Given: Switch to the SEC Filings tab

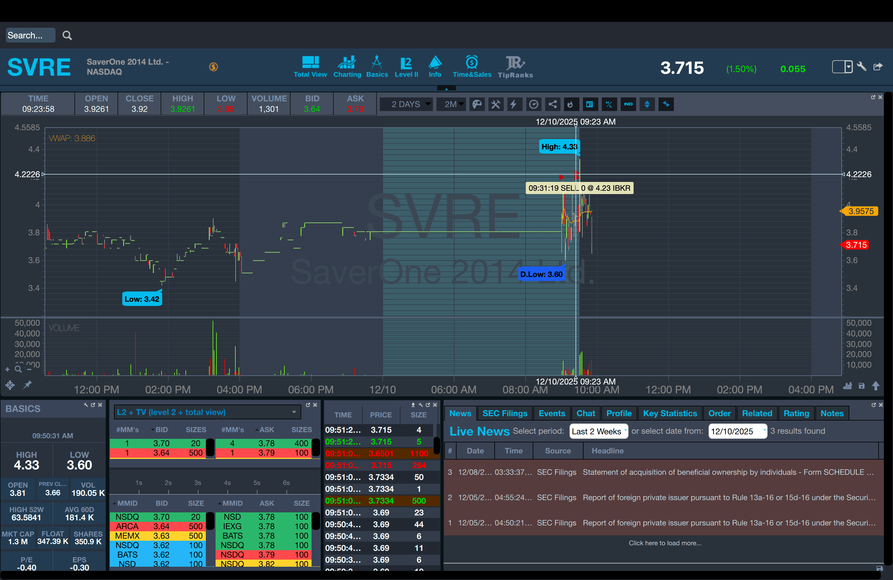Looking at the screenshot, I should pos(505,413).
